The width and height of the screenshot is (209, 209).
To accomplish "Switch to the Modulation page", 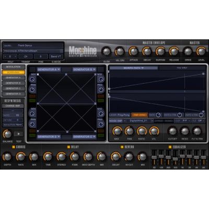I will coord(13,67).
